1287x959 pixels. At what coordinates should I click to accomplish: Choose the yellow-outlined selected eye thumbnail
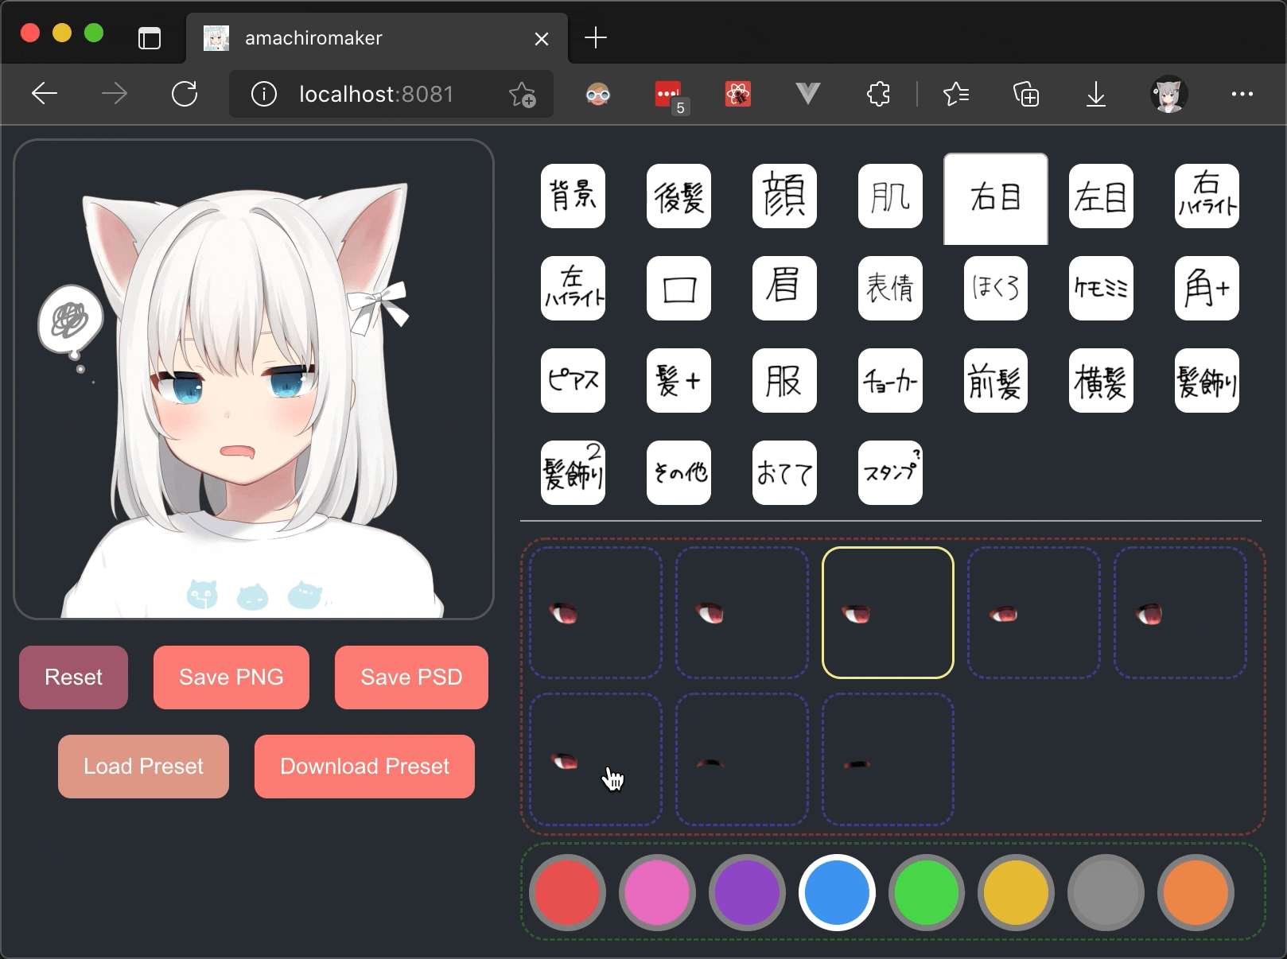click(888, 612)
